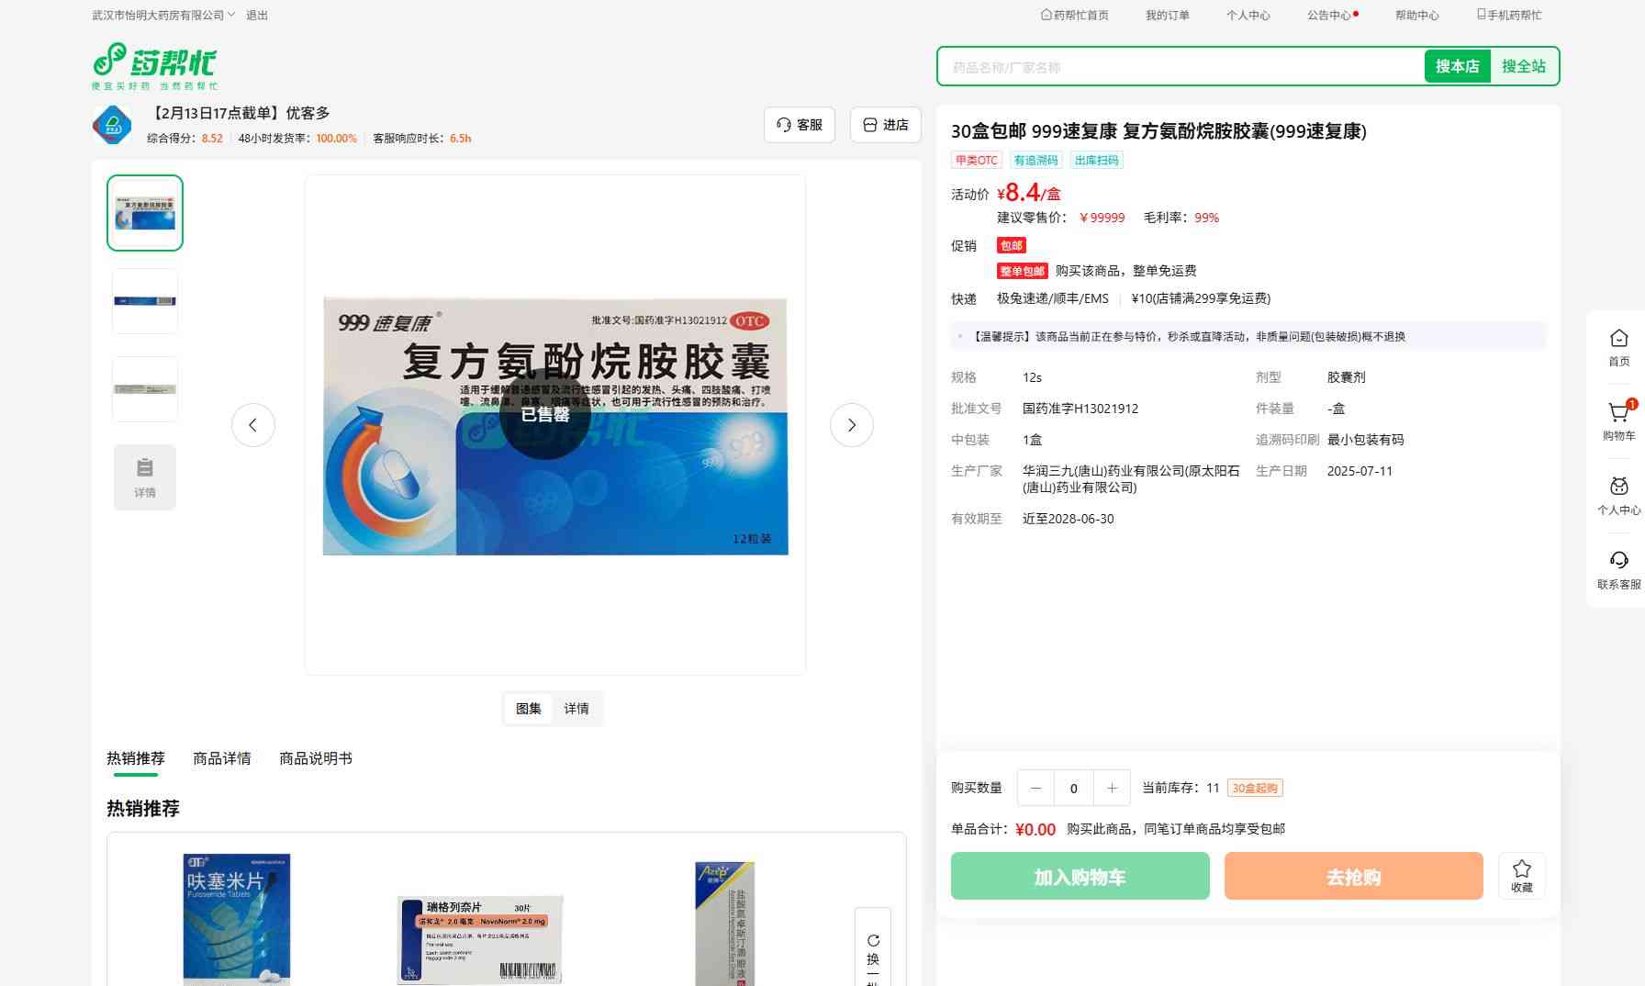This screenshot has width=1645, height=986.
Task: Show previous product image with left arrow
Action: (252, 425)
